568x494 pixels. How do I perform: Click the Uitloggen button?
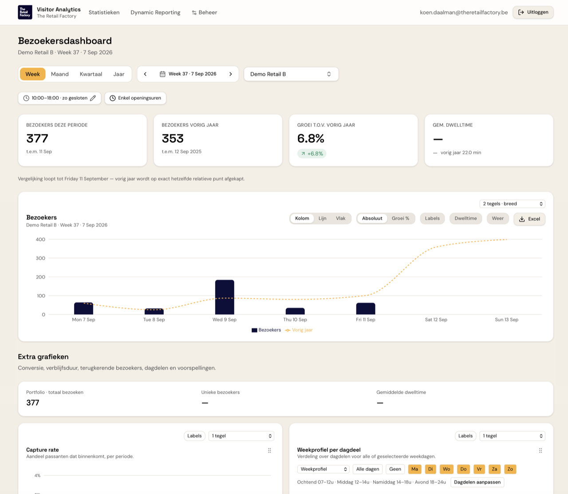pos(533,12)
